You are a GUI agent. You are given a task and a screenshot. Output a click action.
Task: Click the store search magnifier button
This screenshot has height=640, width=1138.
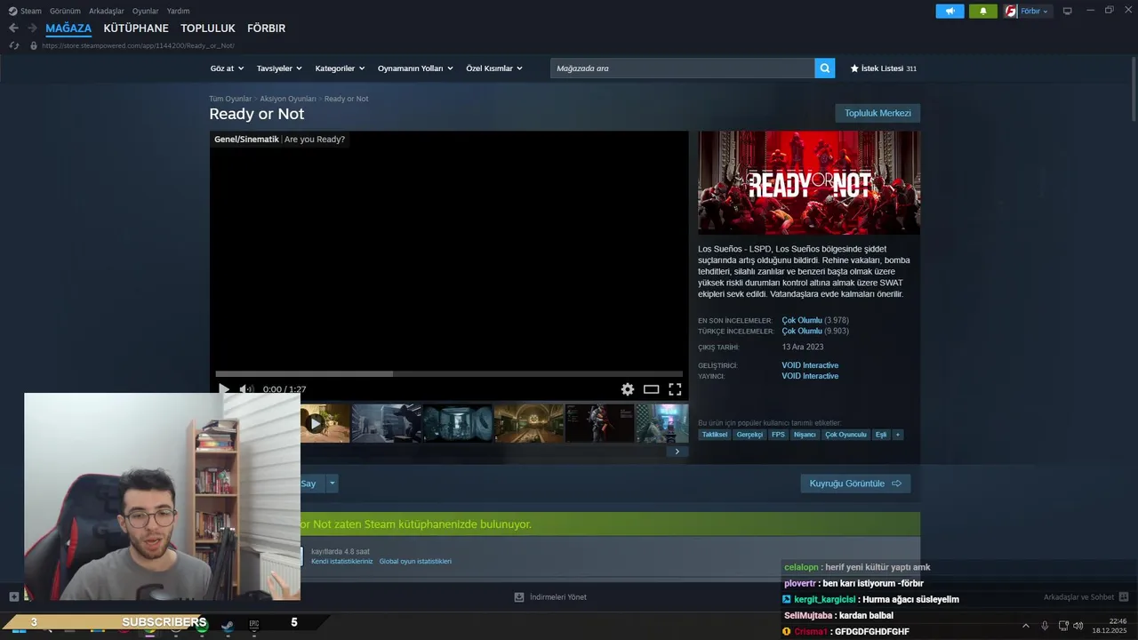coord(825,68)
